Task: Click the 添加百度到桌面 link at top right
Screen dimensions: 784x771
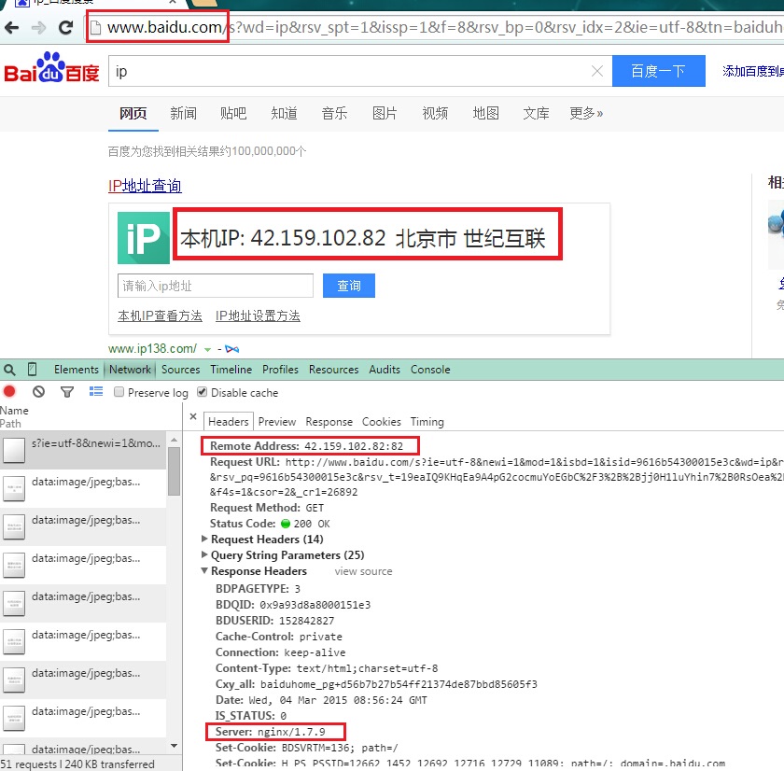Action: (x=753, y=71)
